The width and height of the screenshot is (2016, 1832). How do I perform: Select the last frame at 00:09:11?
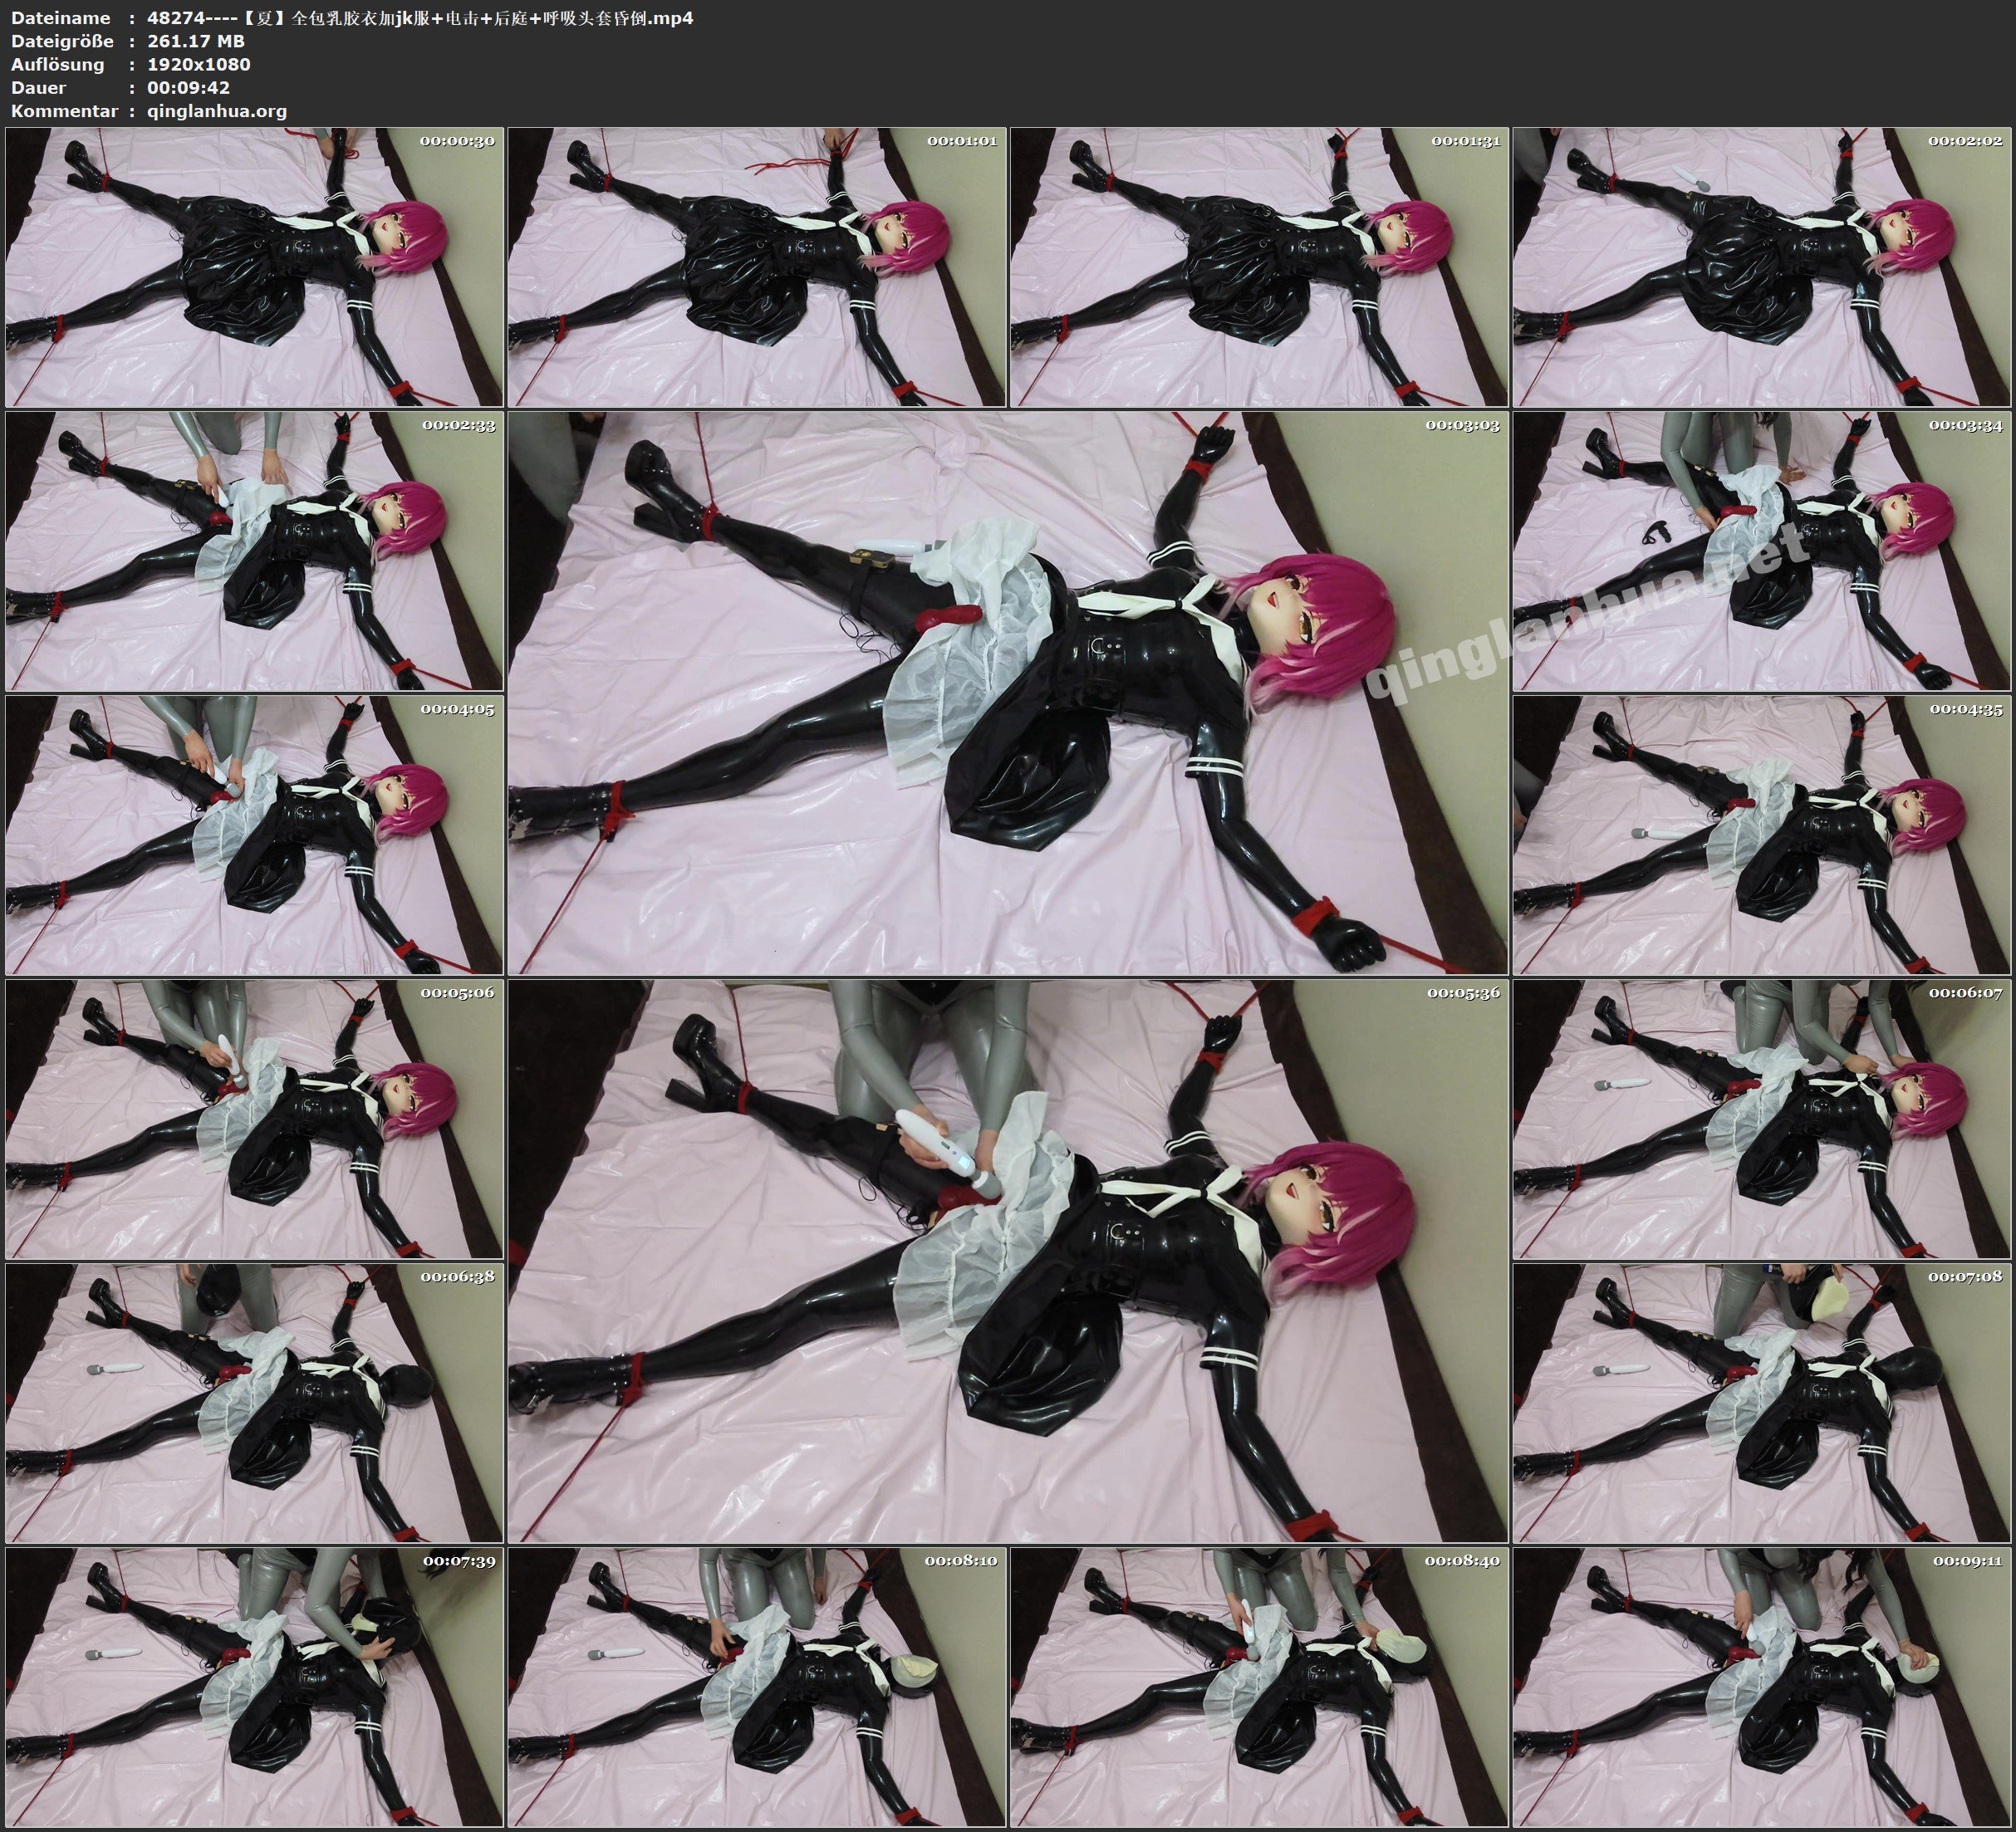pyautogui.click(x=1761, y=1687)
